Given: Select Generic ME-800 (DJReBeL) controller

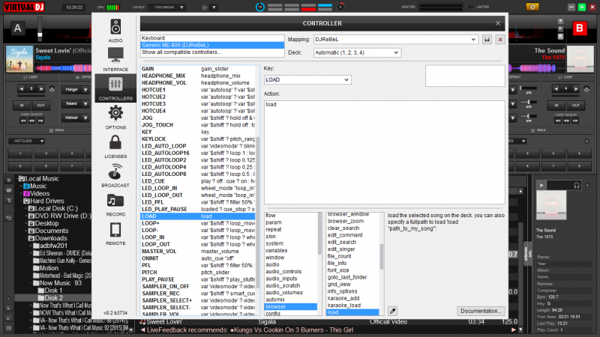Looking at the screenshot, I should click(x=212, y=45).
